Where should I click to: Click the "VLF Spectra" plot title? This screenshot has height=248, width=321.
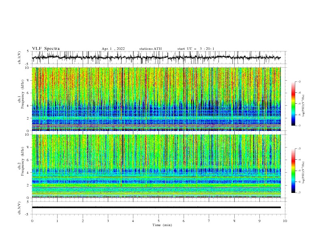(46, 49)
